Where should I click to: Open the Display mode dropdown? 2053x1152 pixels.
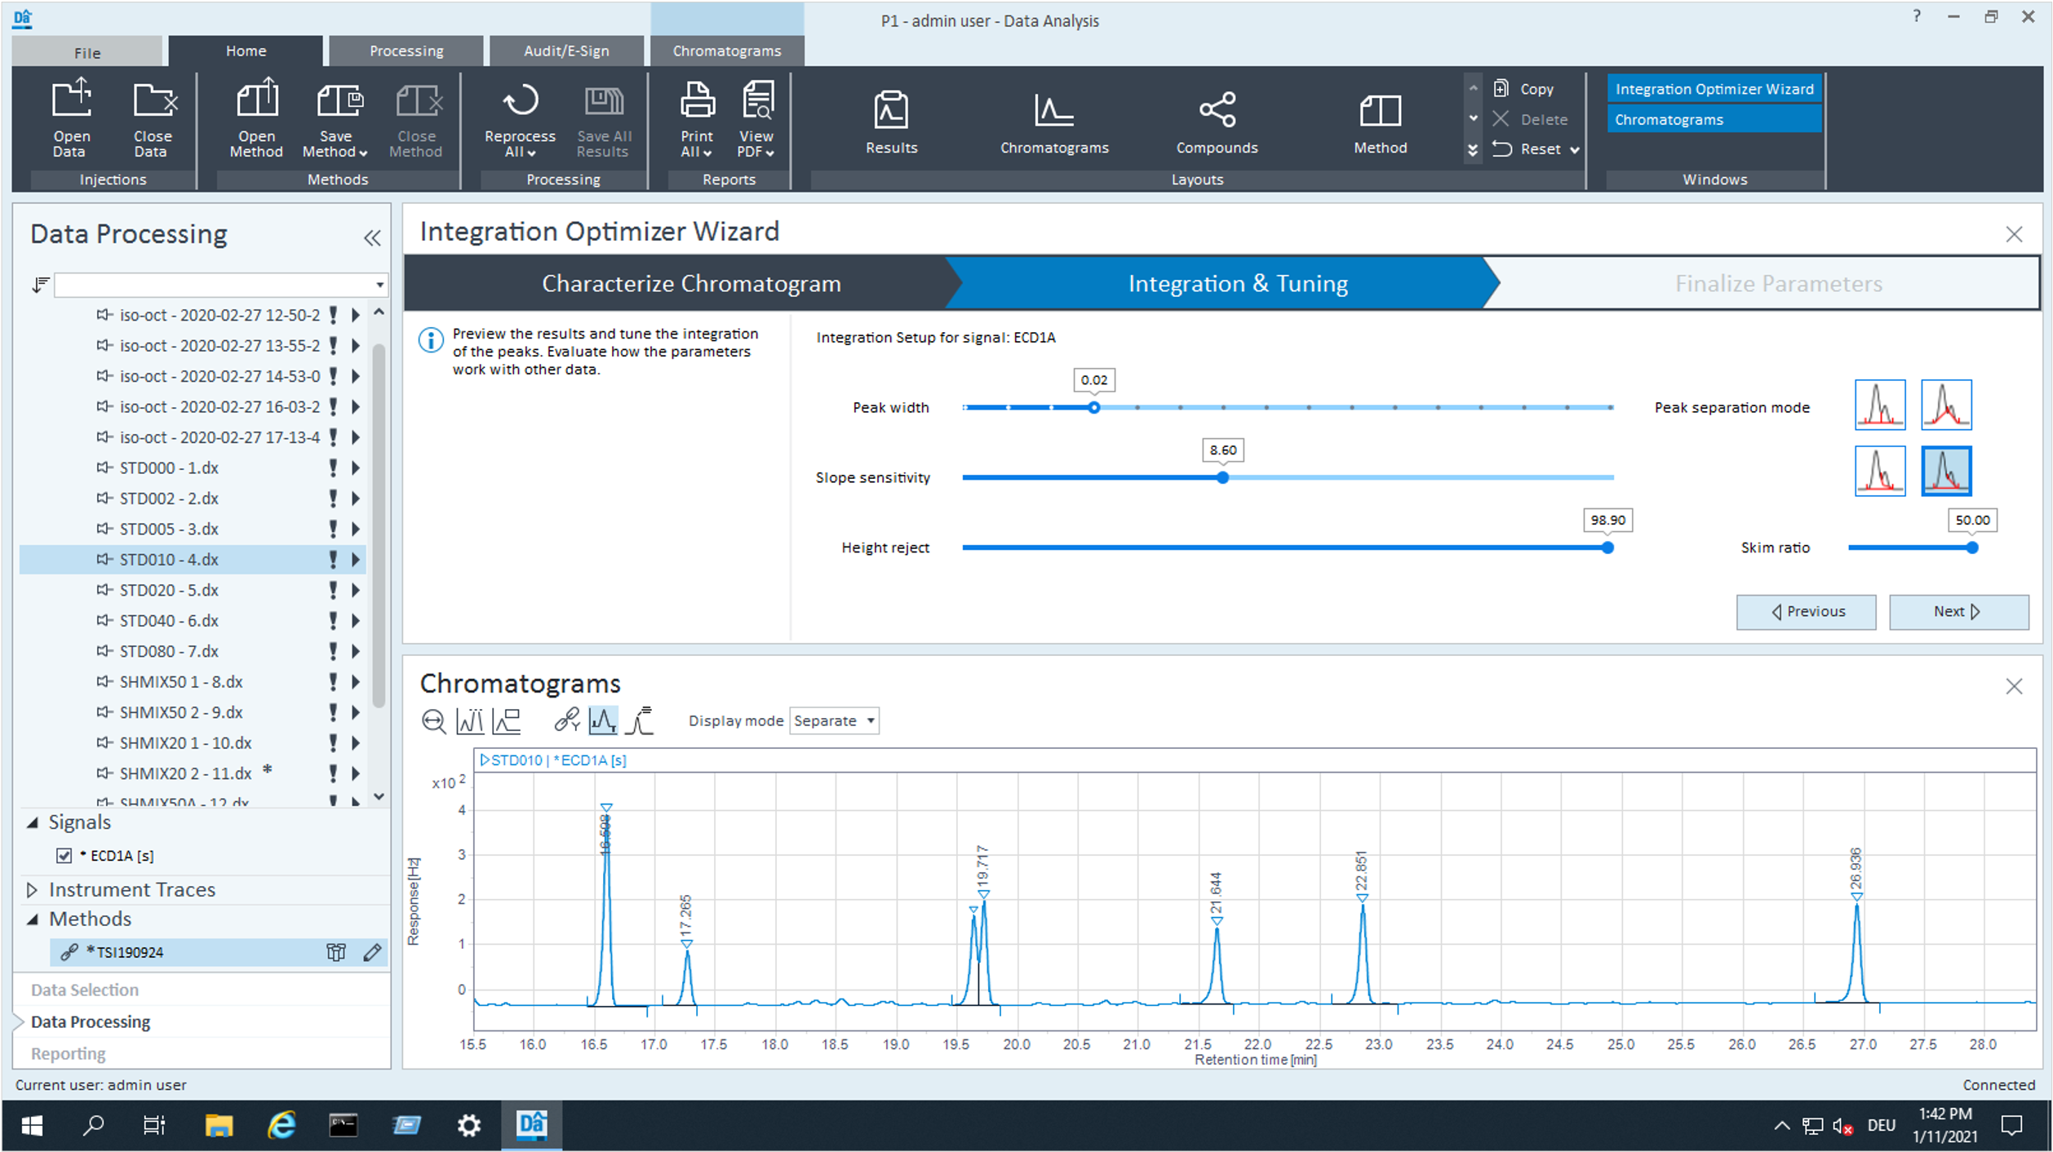click(x=834, y=721)
